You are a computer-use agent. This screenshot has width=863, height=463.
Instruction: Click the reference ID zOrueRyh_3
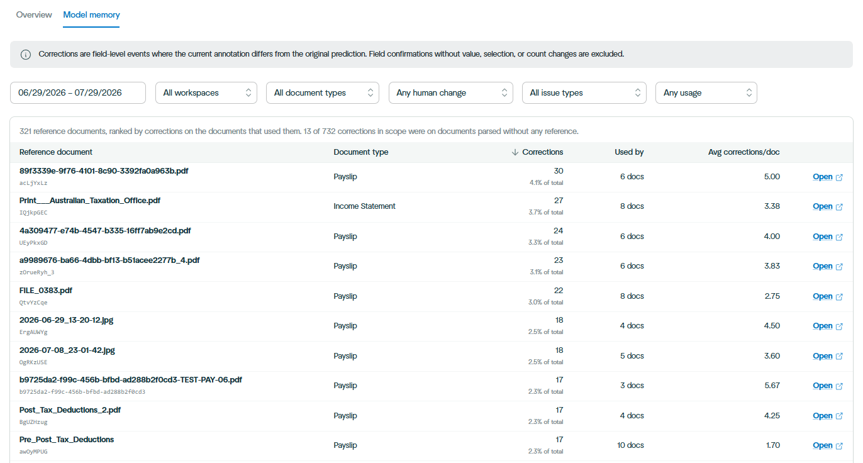37,272
